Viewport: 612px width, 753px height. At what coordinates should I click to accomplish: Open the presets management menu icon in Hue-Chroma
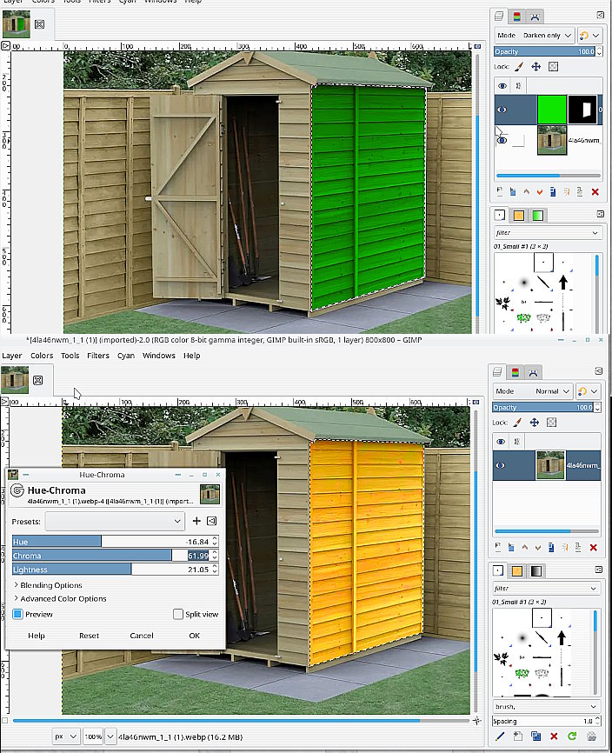pyautogui.click(x=212, y=521)
